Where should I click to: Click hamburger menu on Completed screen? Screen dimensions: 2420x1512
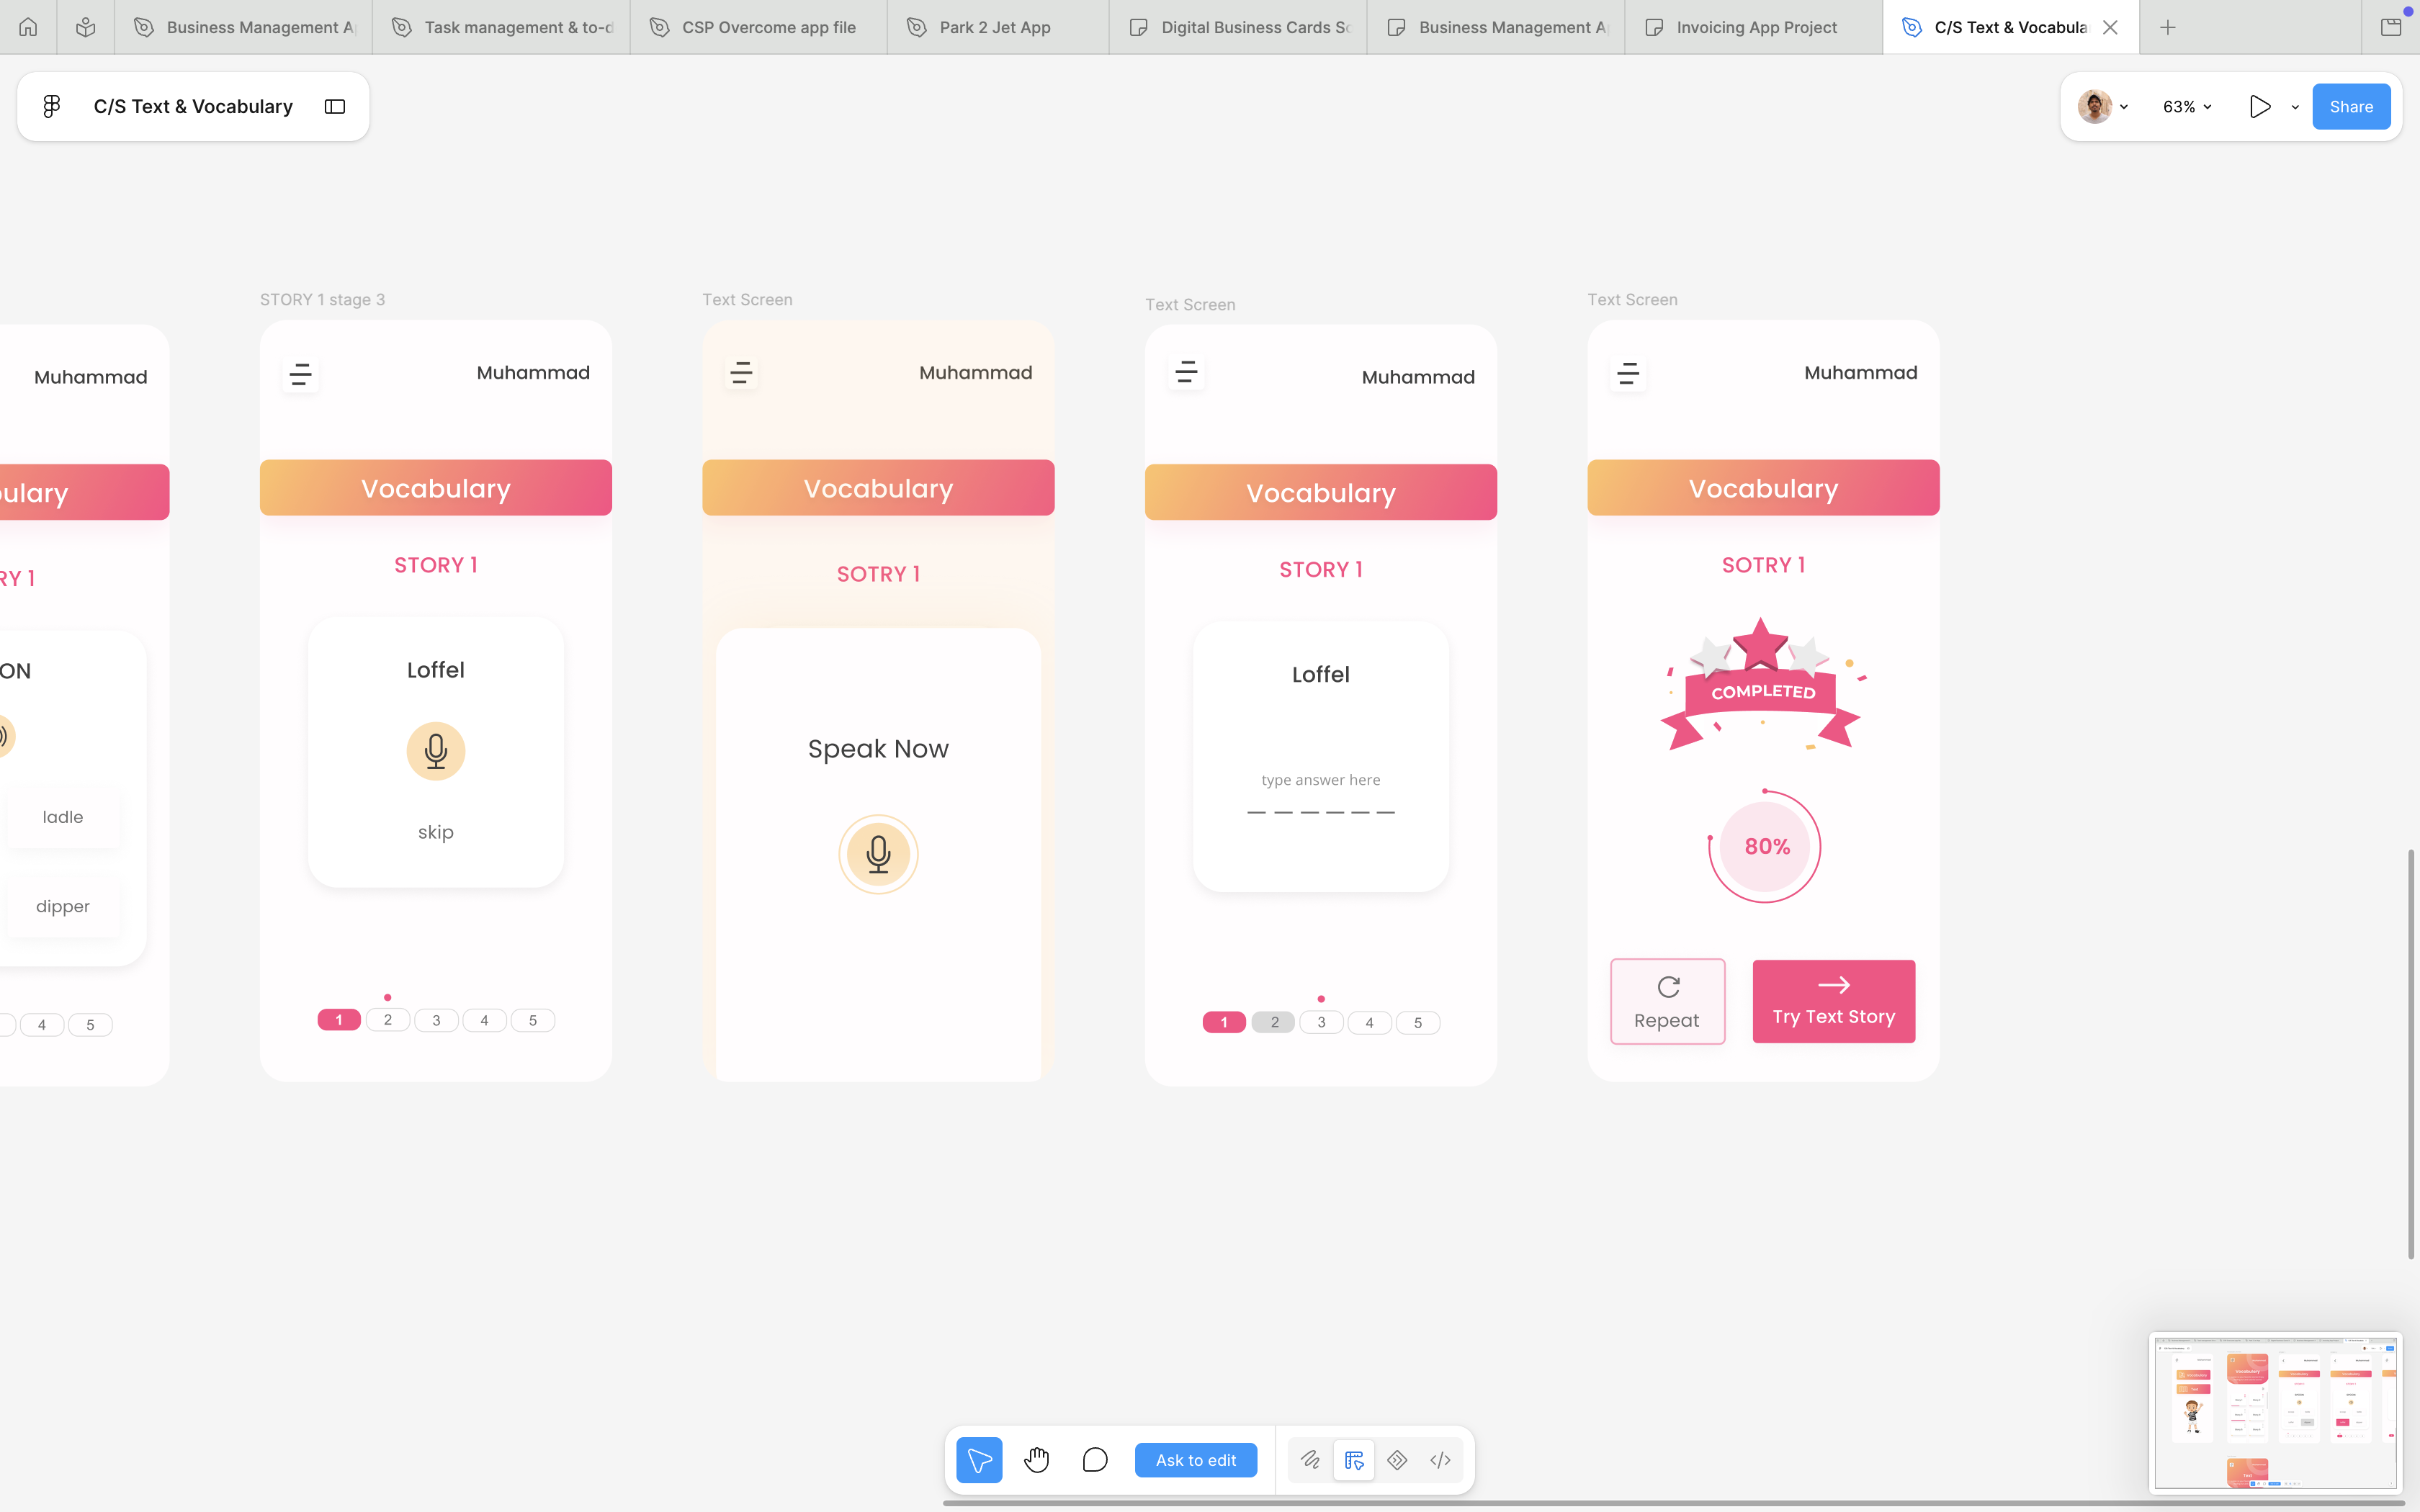coord(1628,374)
